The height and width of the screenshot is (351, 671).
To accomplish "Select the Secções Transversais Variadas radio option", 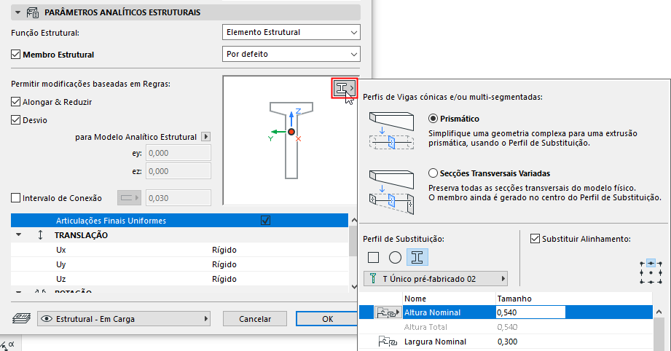I will pos(433,173).
